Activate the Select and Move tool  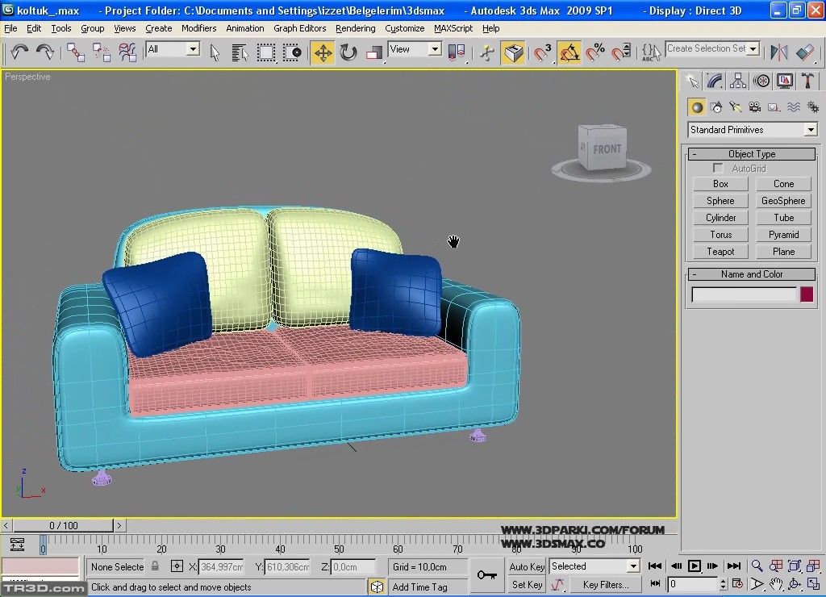[323, 52]
